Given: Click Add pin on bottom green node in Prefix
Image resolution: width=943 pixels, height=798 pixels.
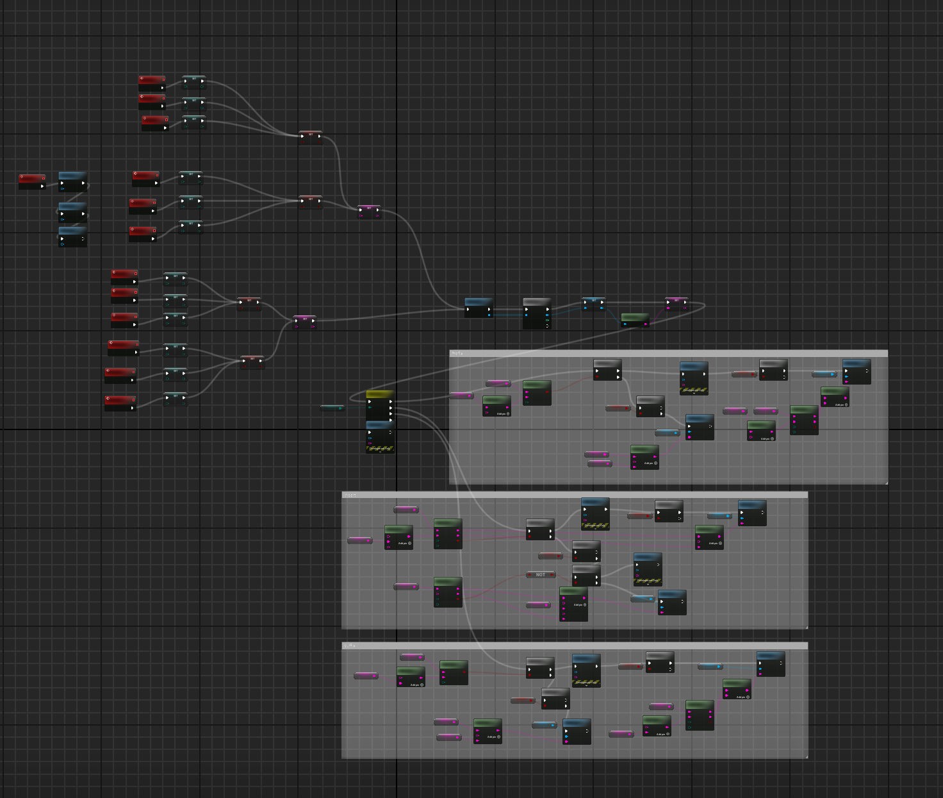Looking at the screenshot, I should click(x=651, y=463).
